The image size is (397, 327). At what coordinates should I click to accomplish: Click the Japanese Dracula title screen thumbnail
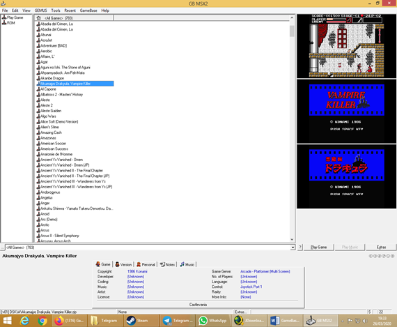tap(346, 176)
